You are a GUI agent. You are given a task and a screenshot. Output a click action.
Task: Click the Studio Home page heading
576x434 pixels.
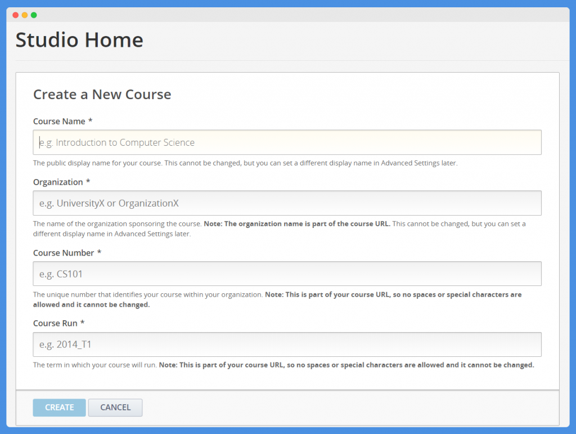79,39
